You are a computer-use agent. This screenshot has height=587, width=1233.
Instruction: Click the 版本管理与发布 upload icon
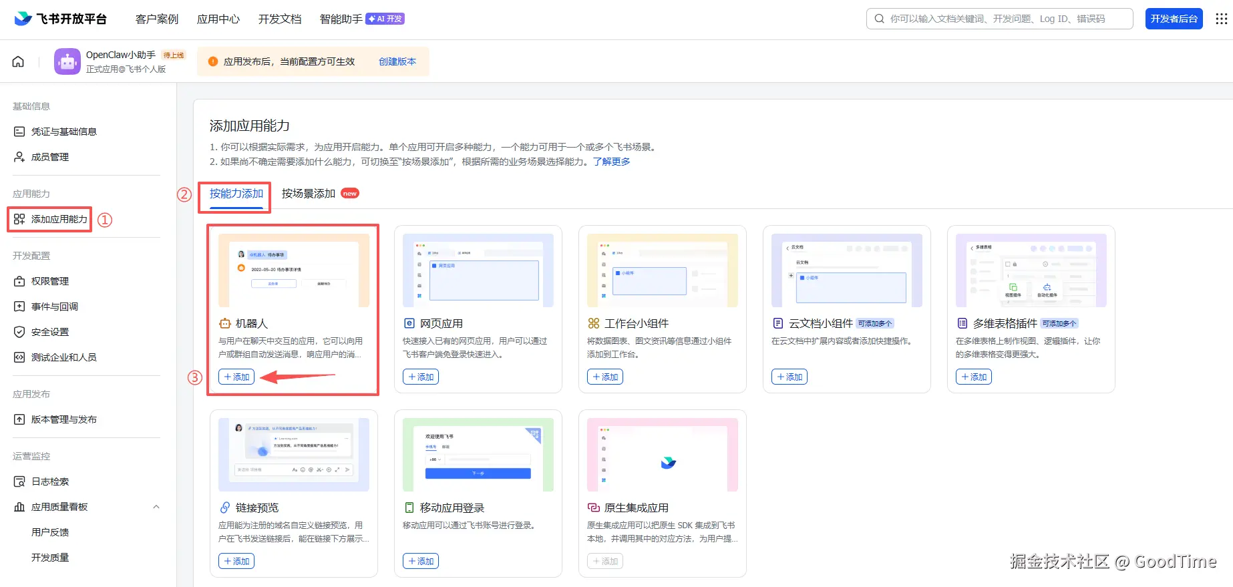(19, 419)
